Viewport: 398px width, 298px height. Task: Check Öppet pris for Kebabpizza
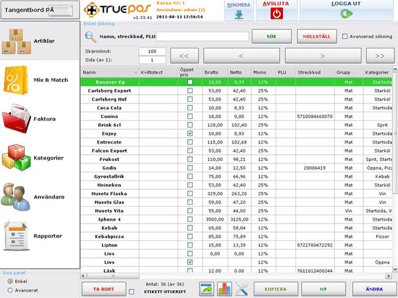[x=190, y=236]
